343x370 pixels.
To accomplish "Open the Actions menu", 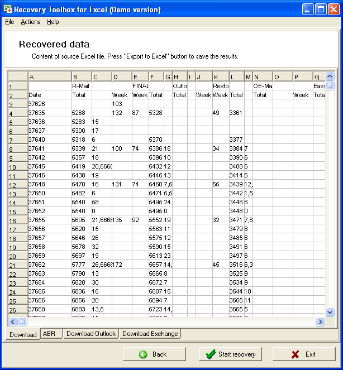I will click(x=31, y=22).
